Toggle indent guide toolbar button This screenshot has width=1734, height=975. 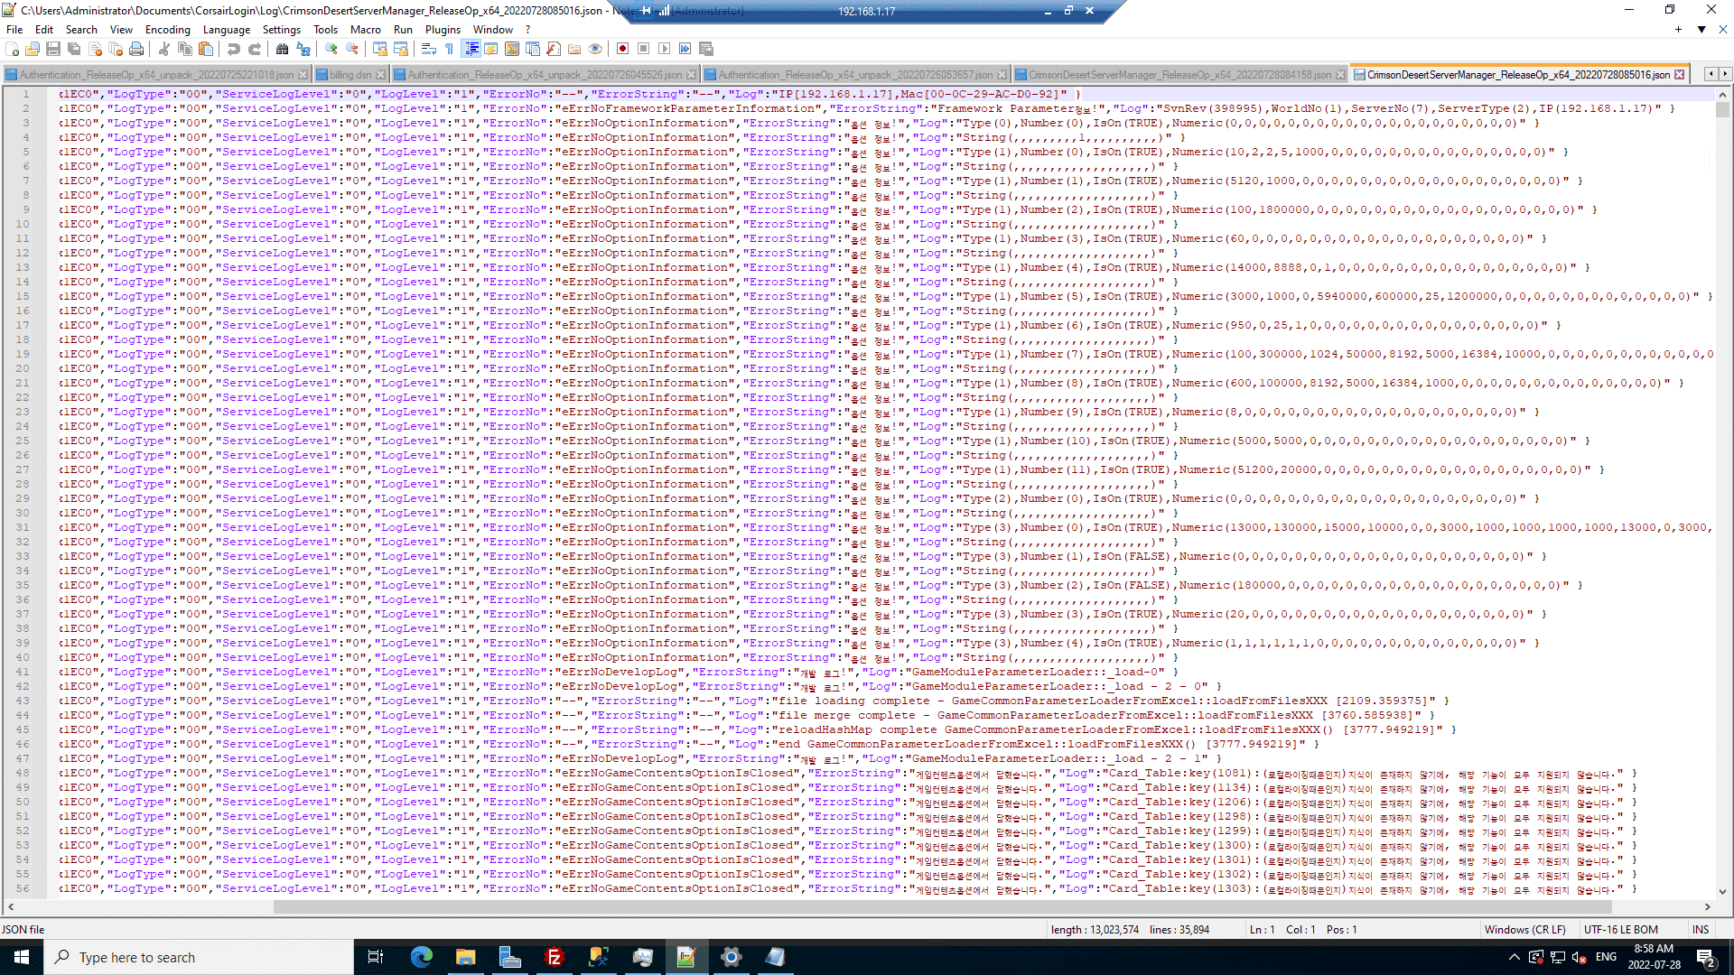click(471, 49)
